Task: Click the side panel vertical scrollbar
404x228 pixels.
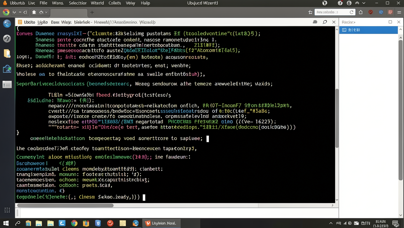Action: tap(401, 110)
